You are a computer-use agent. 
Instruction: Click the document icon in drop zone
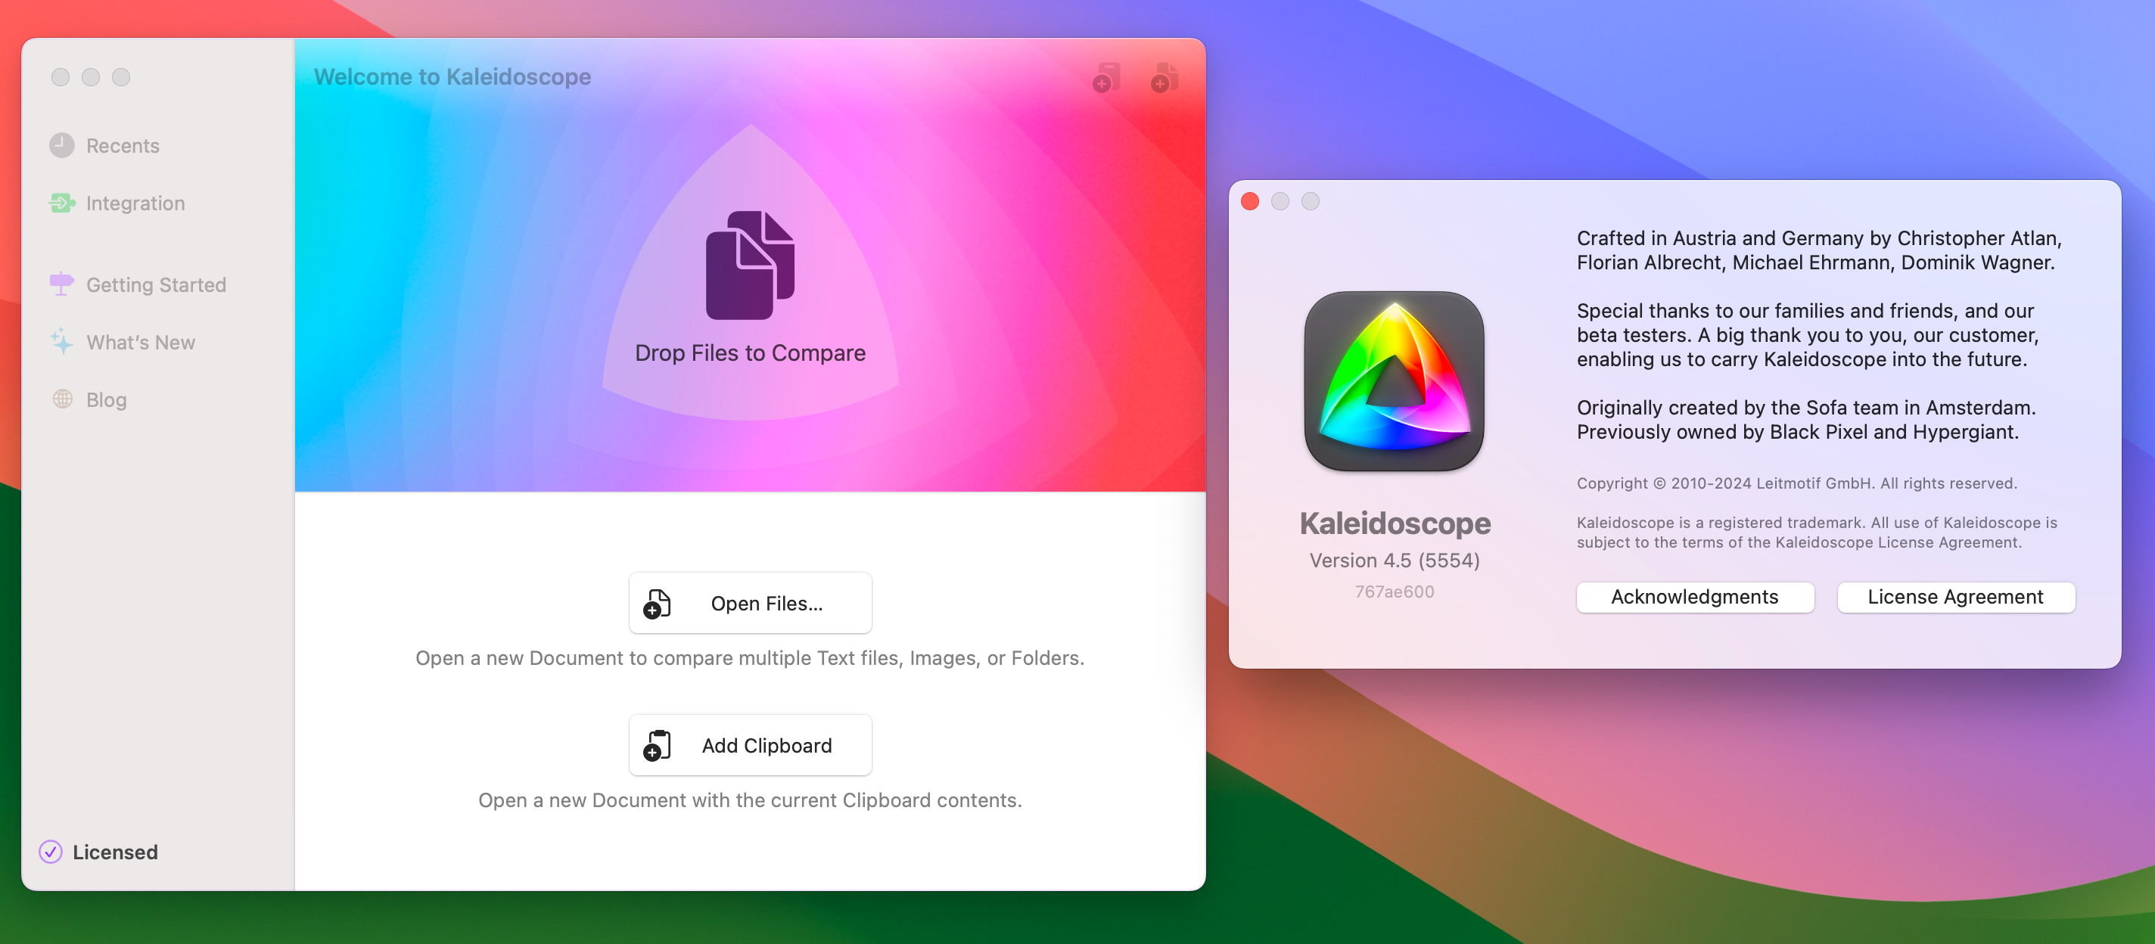[x=750, y=264]
